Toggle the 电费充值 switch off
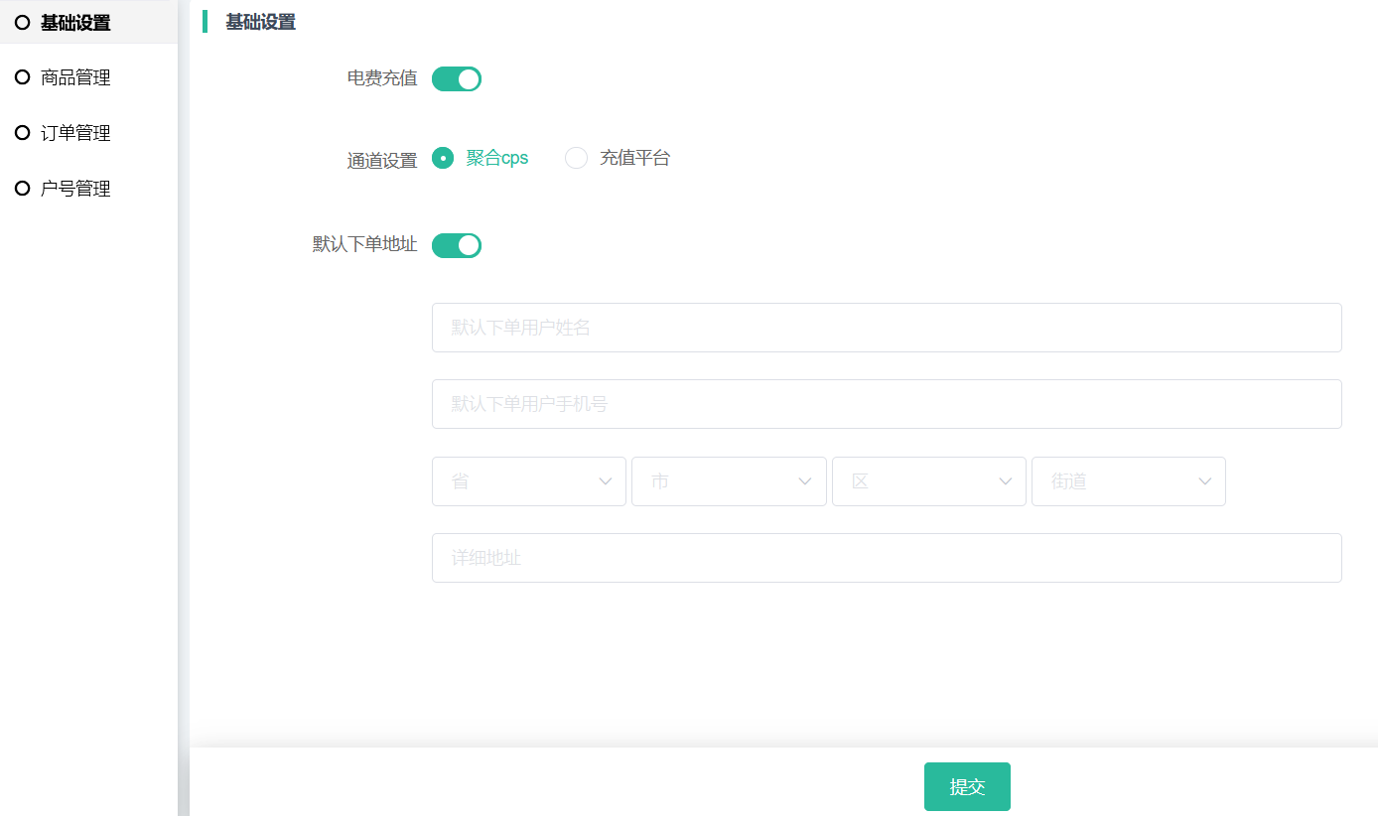 point(457,79)
